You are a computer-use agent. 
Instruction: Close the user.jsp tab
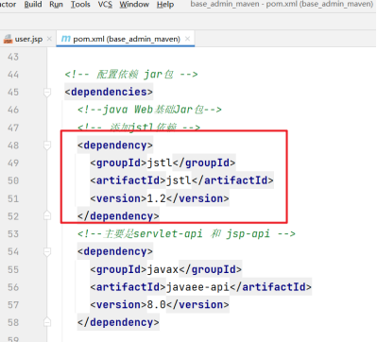tap(49, 39)
